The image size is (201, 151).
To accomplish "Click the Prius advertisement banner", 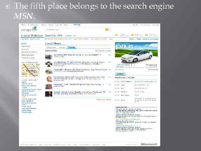I will [x=137, y=55].
